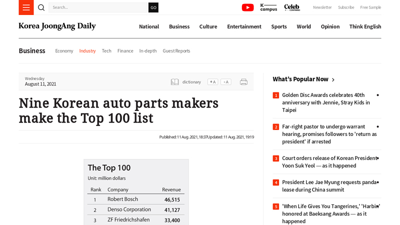The image size is (400, 225).
Task: Click the article headline Nine Korean auto parts makers
Action: pyautogui.click(x=118, y=110)
